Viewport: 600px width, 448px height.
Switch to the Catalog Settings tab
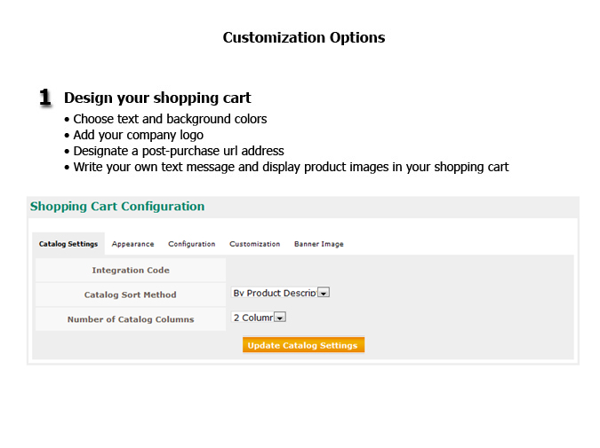pyautogui.click(x=68, y=244)
